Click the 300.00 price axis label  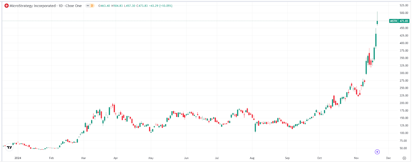click(404, 73)
